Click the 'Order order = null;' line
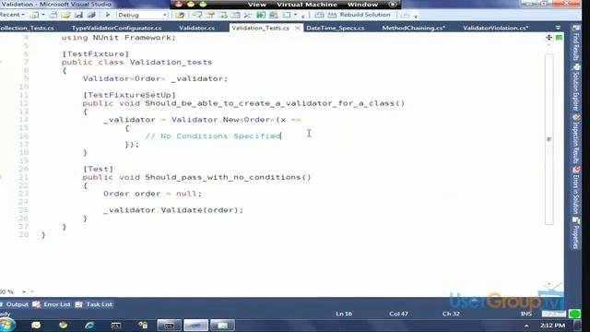 152,194
